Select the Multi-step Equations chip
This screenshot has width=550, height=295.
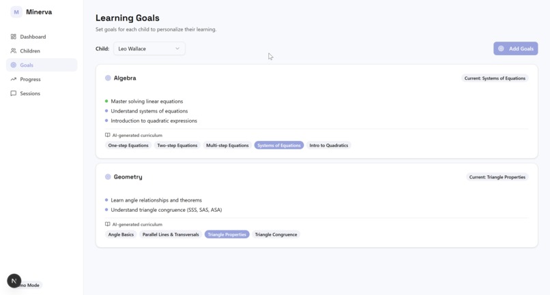tap(227, 145)
